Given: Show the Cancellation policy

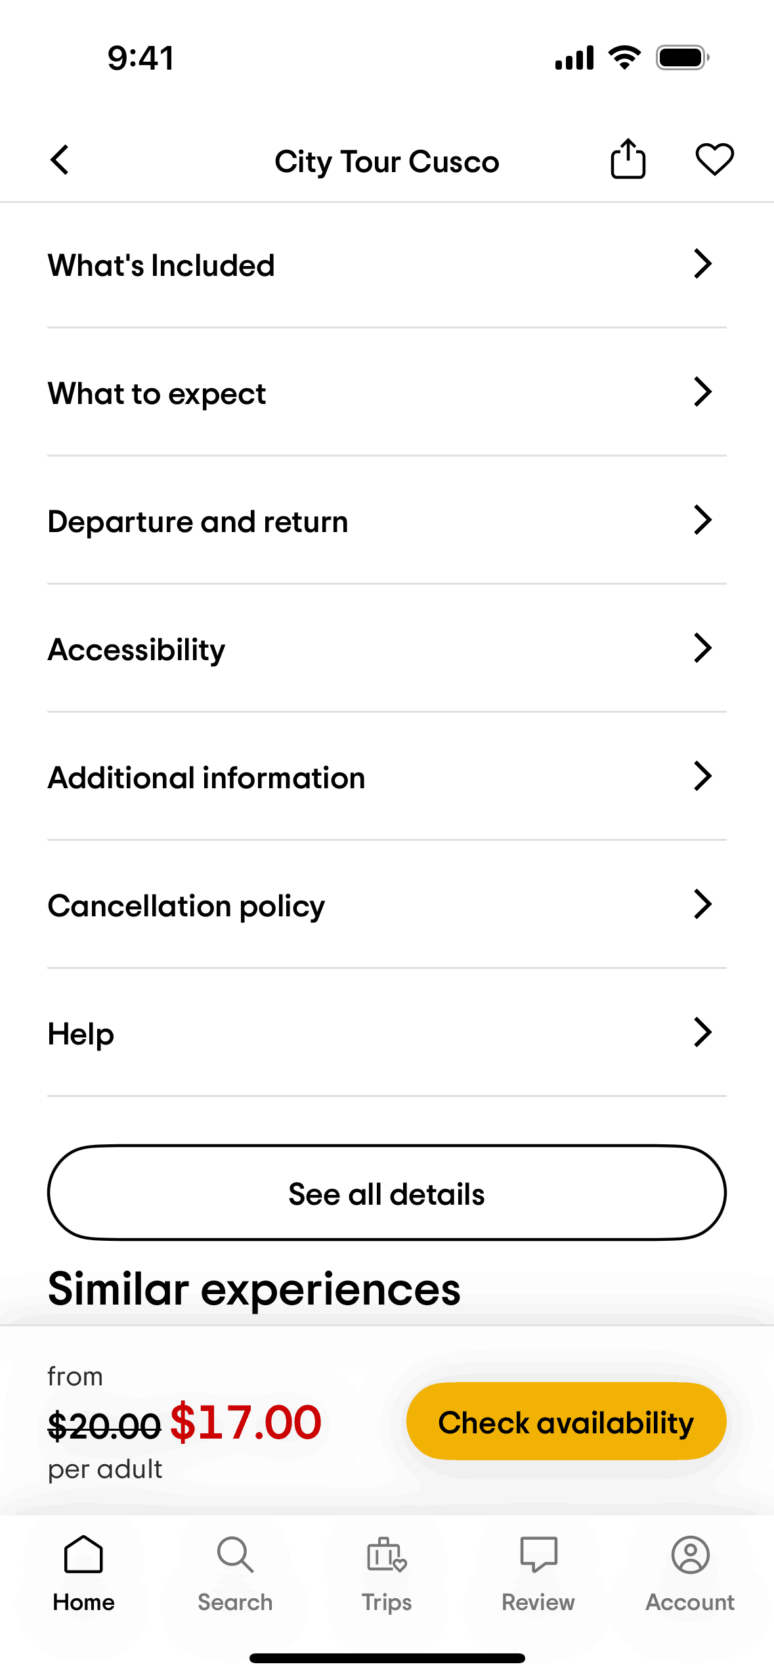Looking at the screenshot, I should 387,905.
